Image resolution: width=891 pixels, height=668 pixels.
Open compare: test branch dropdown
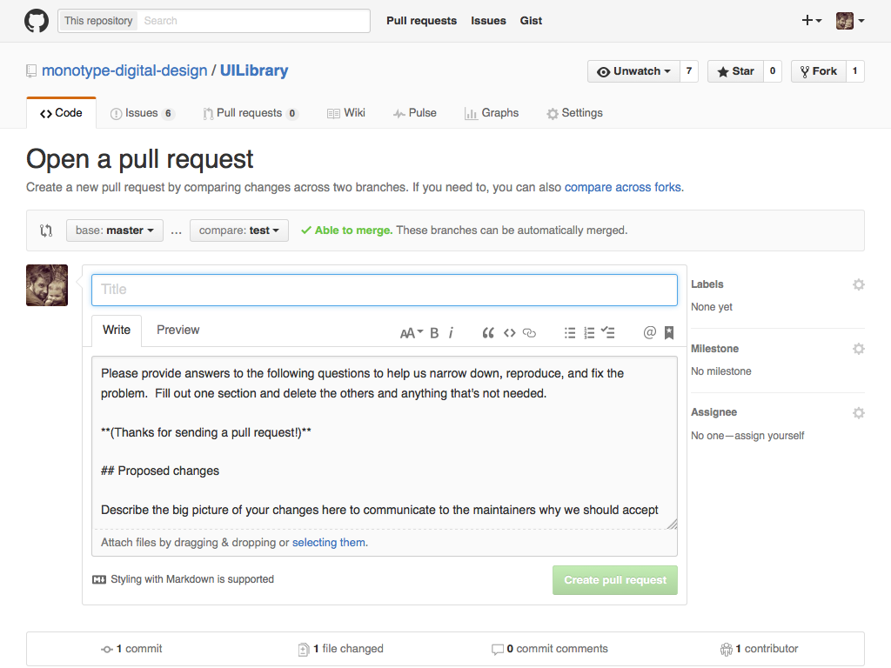(x=239, y=230)
